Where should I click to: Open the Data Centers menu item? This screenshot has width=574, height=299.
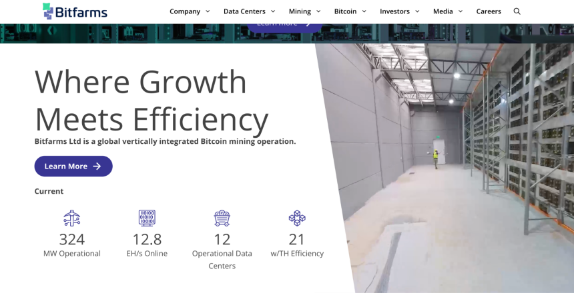coord(244,11)
